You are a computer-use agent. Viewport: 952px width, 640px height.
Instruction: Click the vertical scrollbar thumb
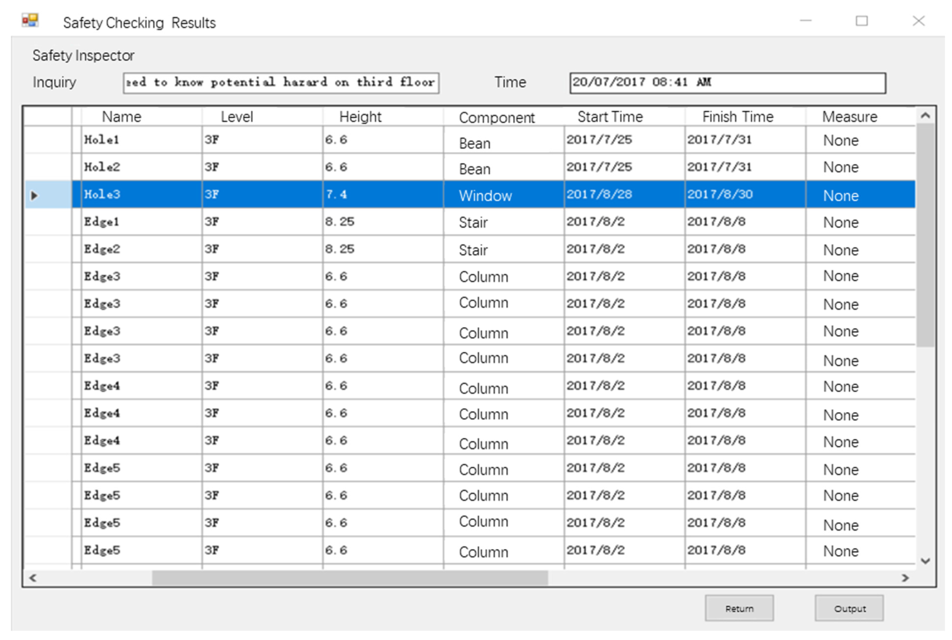click(925, 235)
